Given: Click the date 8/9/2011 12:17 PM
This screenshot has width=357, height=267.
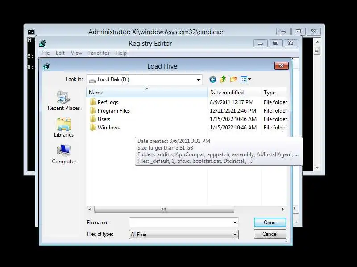Looking at the screenshot, I should tap(232, 102).
